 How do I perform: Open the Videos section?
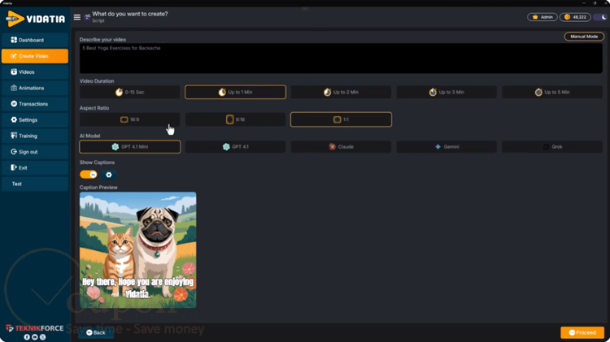[x=35, y=72]
